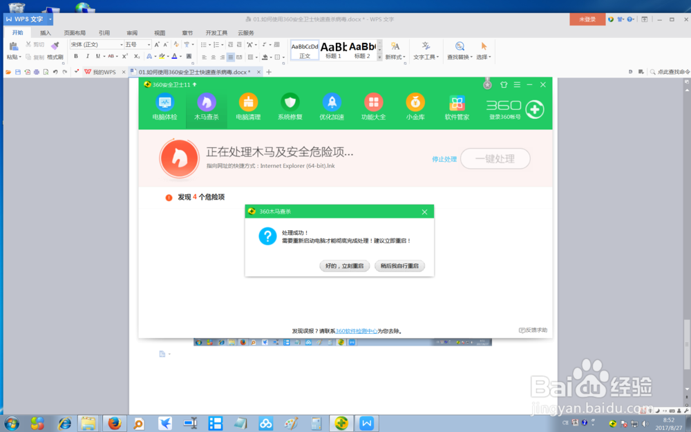The height and width of the screenshot is (432, 691).
Task: Open the font size dropdown 五号
Action: pyautogui.click(x=149, y=44)
